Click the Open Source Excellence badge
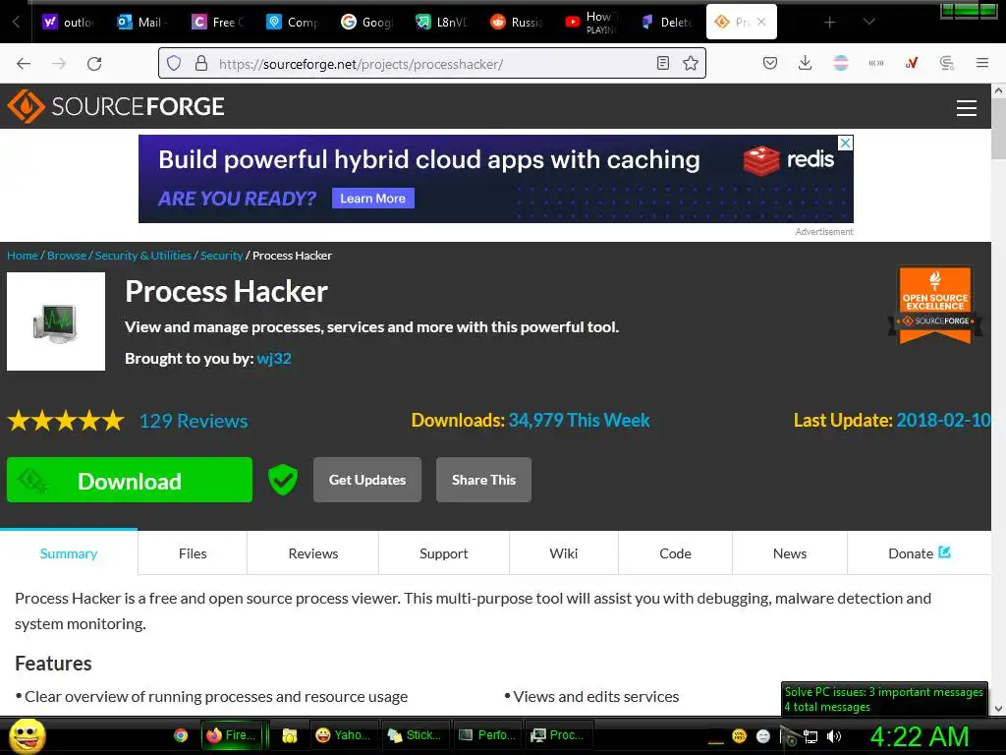 pos(935,305)
